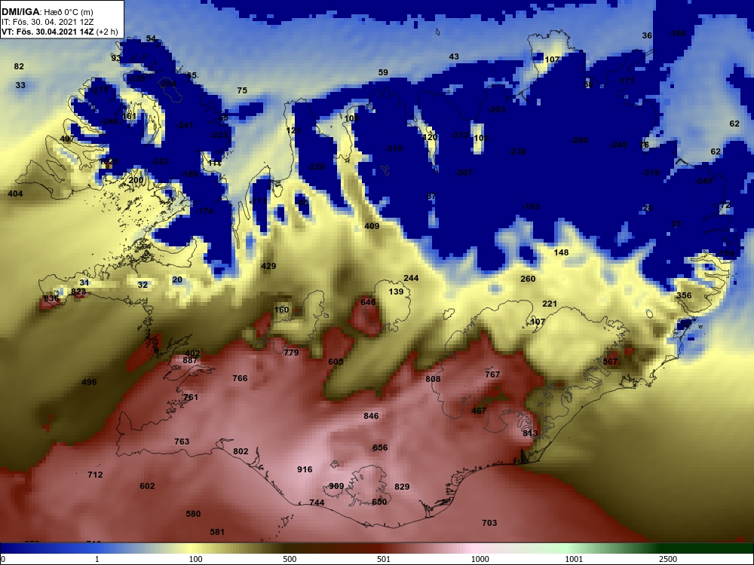The height and width of the screenshot is (565, 754).
Task: Click the 581 value on the map
Action: pyautogui.click(x=217, y=532)
